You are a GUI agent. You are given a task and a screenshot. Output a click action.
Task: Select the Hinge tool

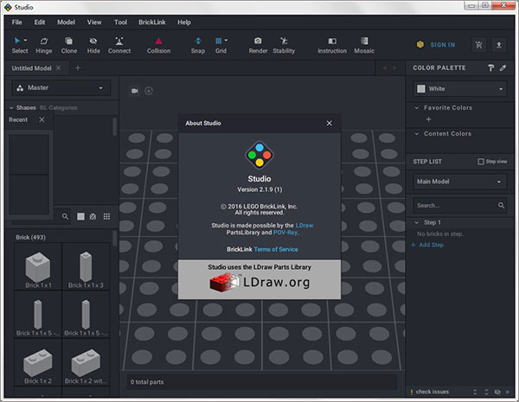pyautogui.click(x=44, y=45)
